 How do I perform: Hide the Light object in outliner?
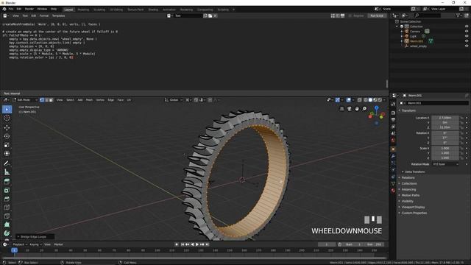(x=467, y=36)
